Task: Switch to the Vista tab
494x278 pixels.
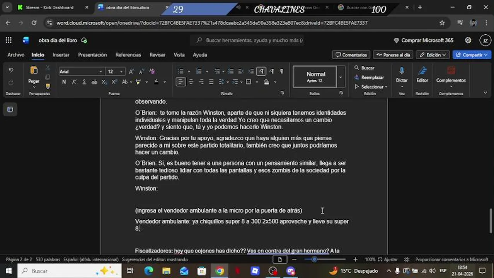Action: tap(179, 55)
